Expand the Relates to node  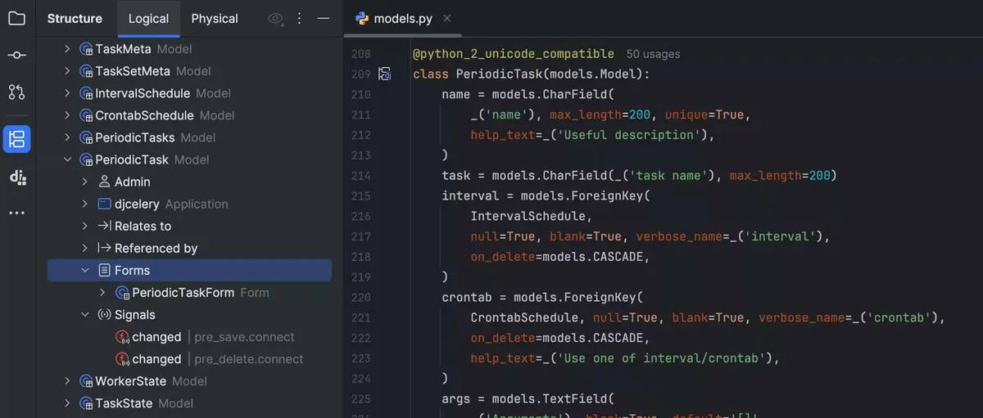tap(85, 226)
